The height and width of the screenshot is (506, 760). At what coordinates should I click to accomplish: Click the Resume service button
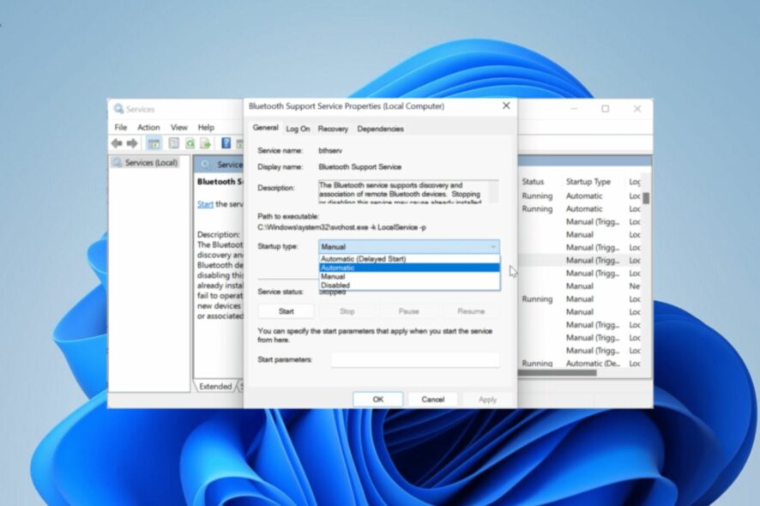click(x=471, y=311)
